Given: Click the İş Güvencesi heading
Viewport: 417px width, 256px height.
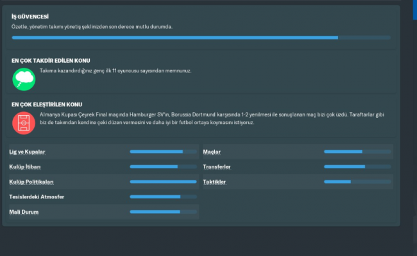Looking at the screenshot, I should [30, 16].
